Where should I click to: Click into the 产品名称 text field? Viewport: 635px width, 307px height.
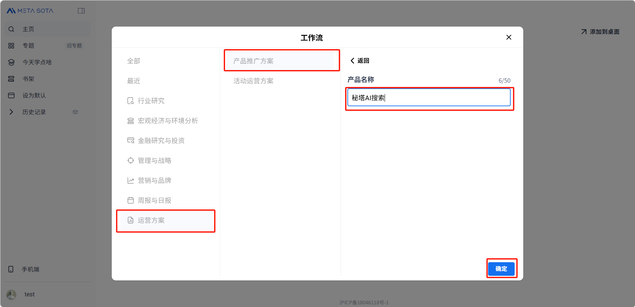click(x=429, y=98)
